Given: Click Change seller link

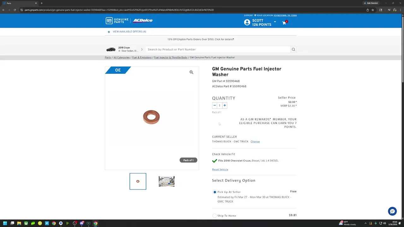Looking at the screenshot, I should coord(255,142).
